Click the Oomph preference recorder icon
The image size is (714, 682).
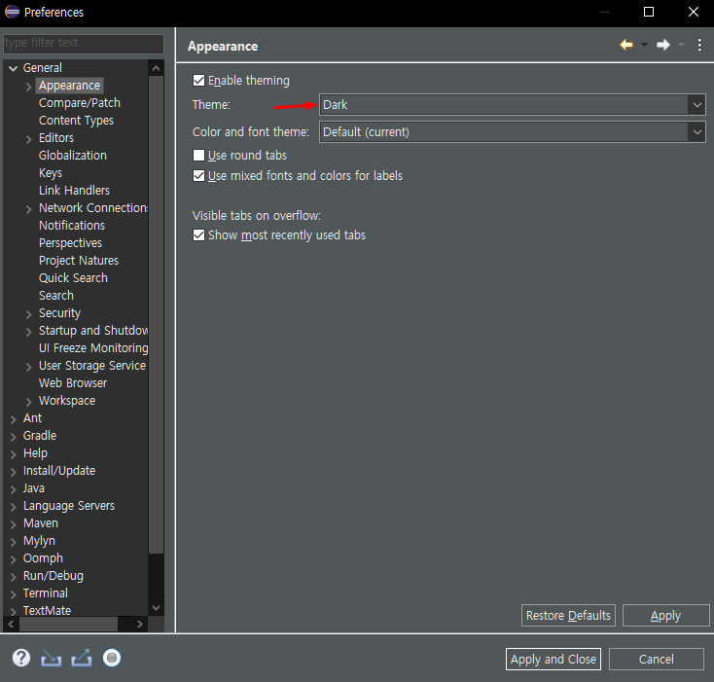(112, 658)
